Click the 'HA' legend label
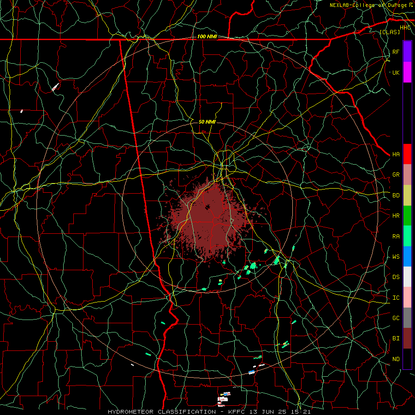The width and height of the screenshot is (415, 415). [x=396, y=154]
